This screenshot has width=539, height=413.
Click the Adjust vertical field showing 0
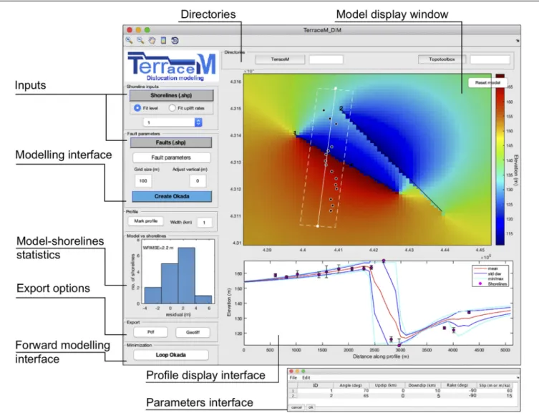click(198, 180)
